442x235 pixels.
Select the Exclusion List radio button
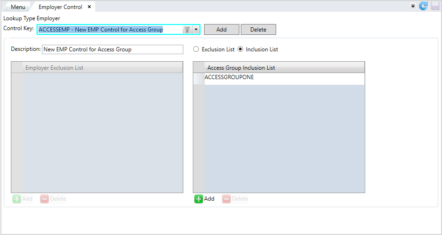pos(196,49)
